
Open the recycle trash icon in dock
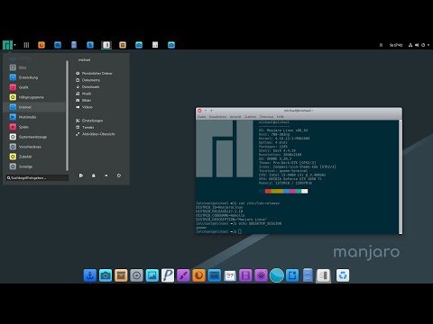(x=343, y=275)
